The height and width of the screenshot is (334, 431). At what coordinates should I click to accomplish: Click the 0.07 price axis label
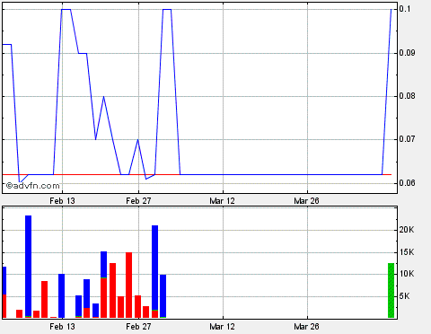(x=407, y=139)
